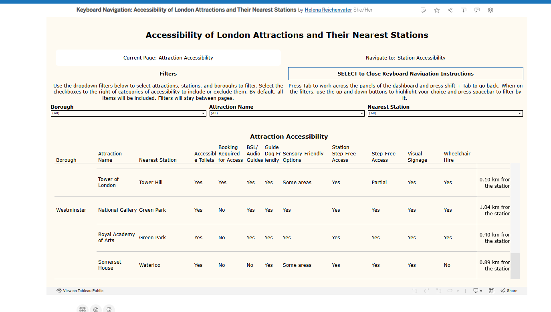
Task: Click the share icon in the title bar
Action: coord(450,10)
